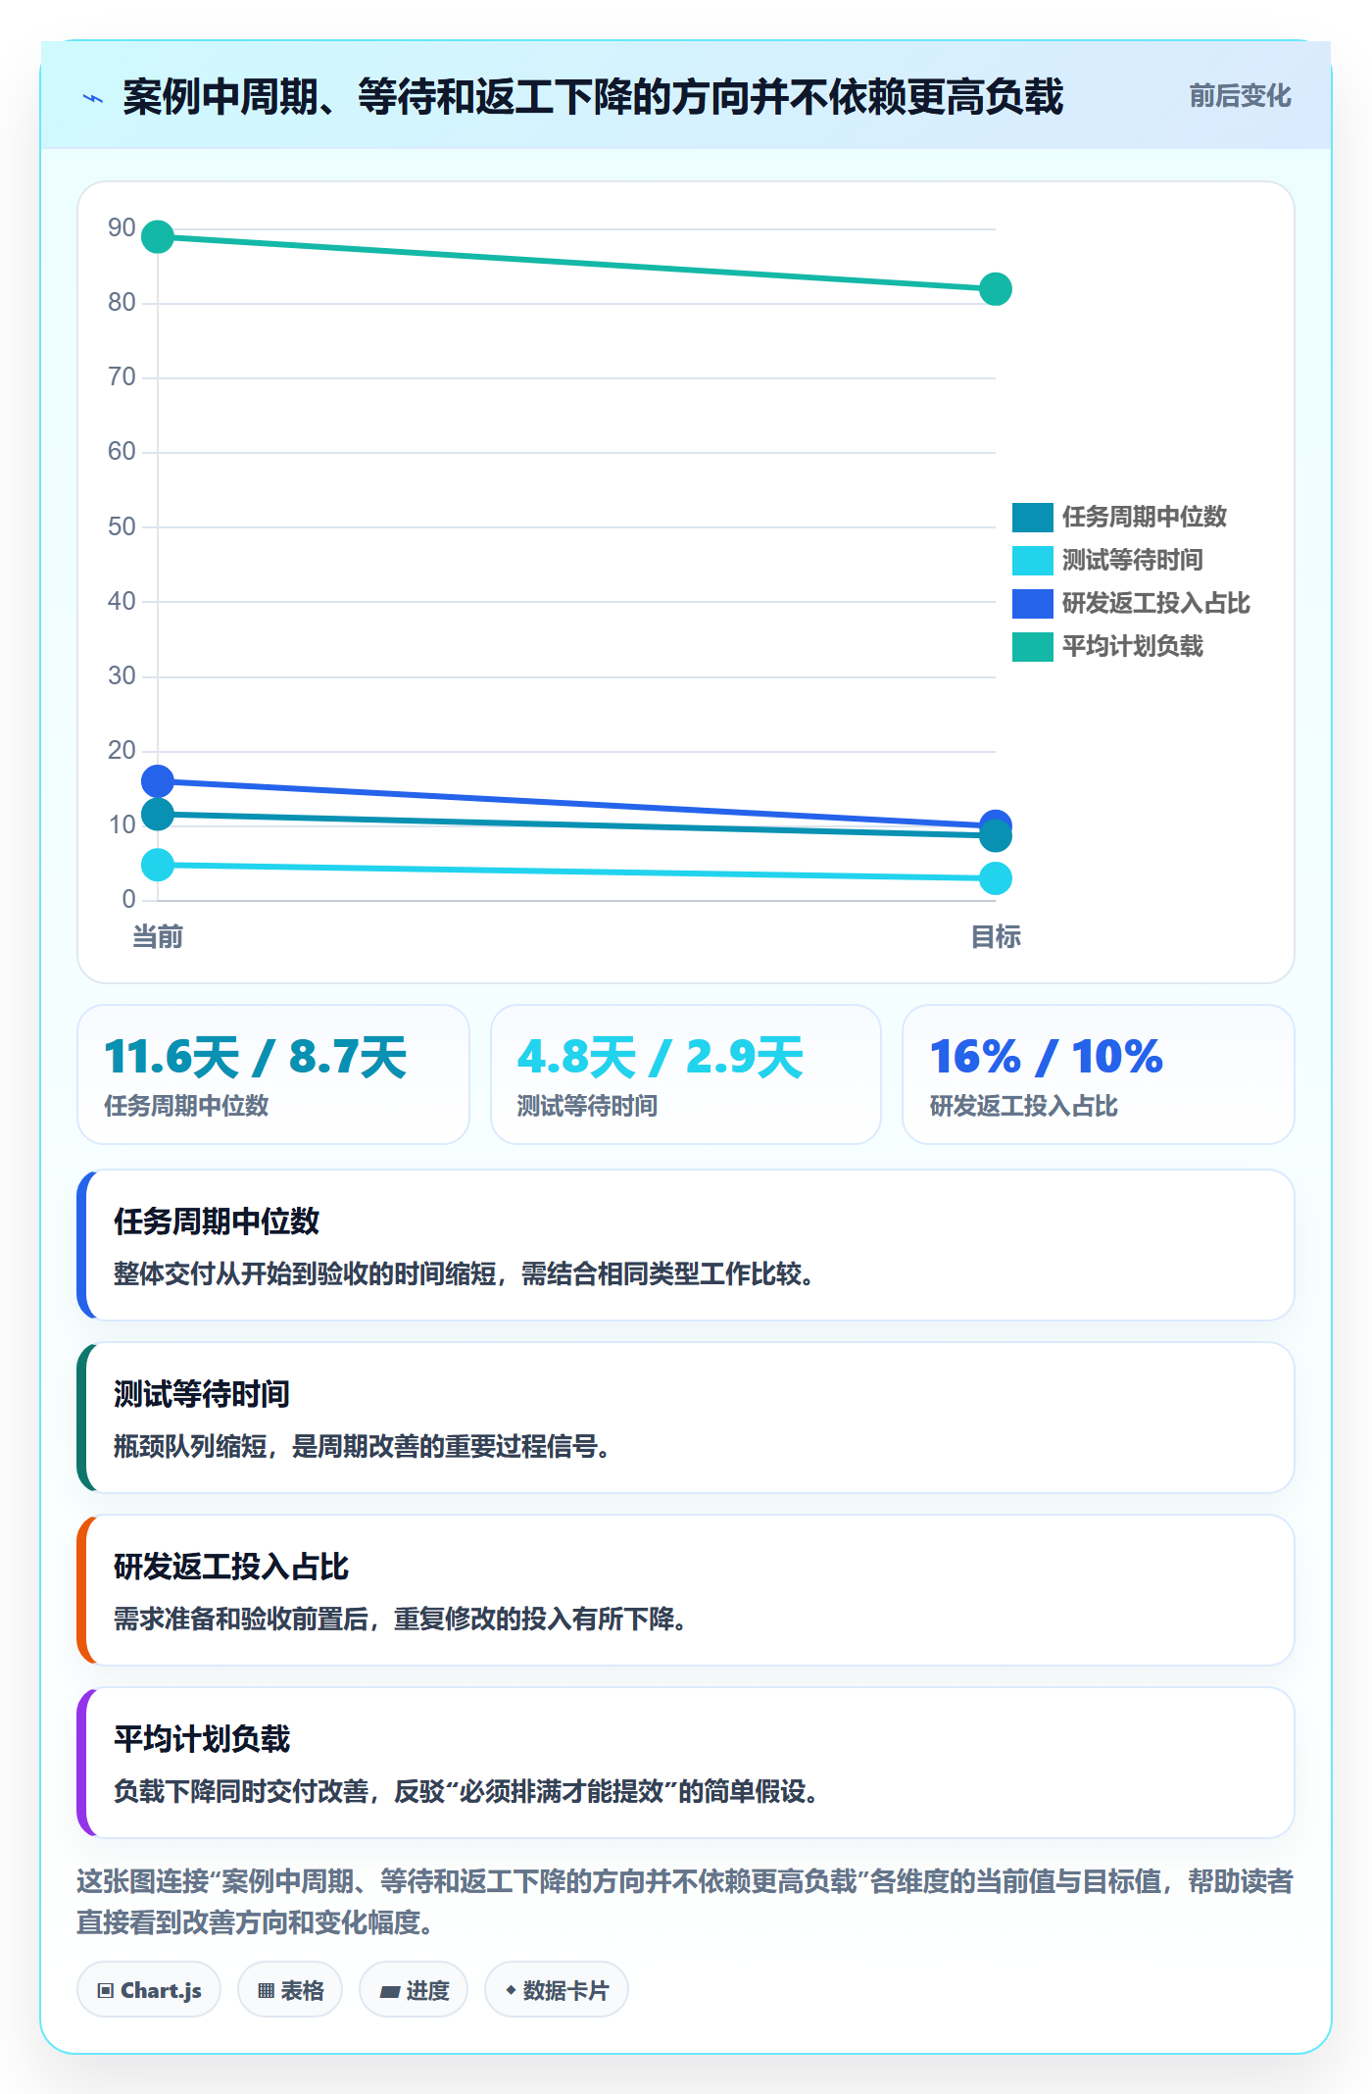1372x2094 pixels.
Task: Toggle the 平均计划负载 legend entry
Action: click(1107, 646)
